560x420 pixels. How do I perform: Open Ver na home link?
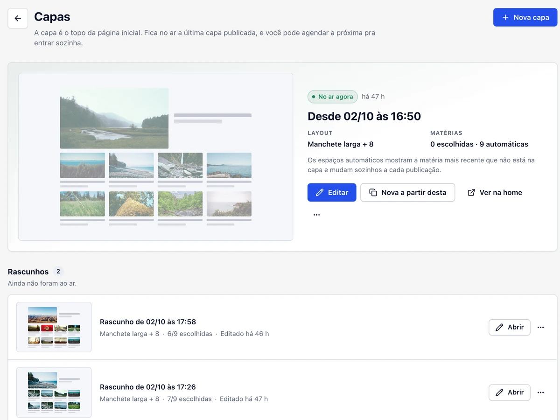(x=495, y=192)
